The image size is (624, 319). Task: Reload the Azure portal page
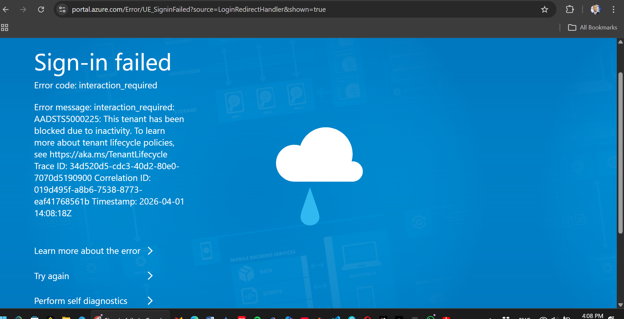point(41,9)
